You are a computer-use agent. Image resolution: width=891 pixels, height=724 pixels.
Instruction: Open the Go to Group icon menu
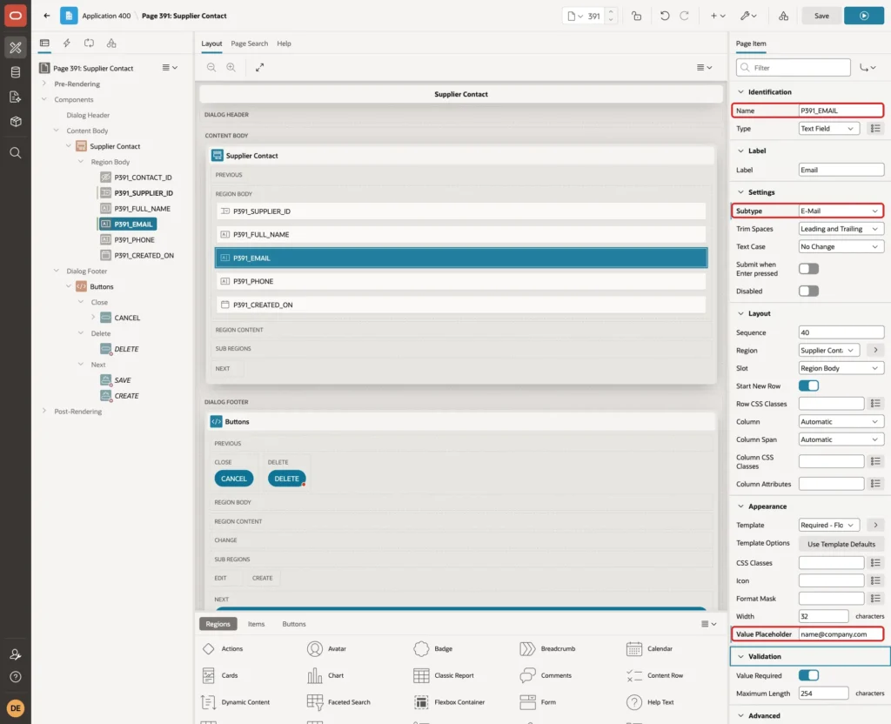coord(868,68)
